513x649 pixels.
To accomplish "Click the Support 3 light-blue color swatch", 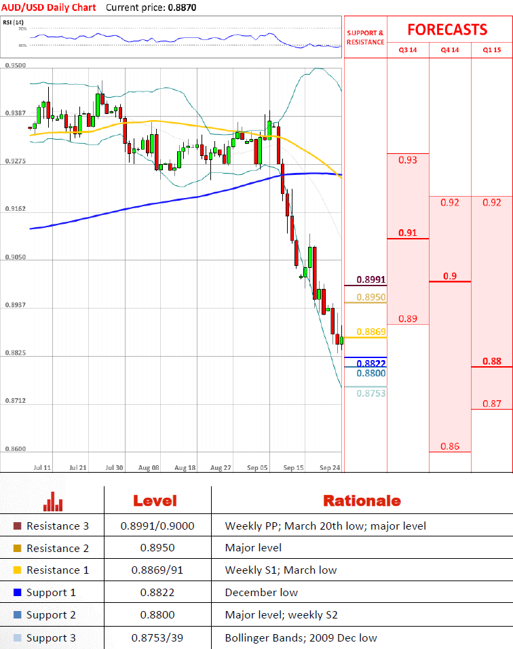I will pos(18,638).
